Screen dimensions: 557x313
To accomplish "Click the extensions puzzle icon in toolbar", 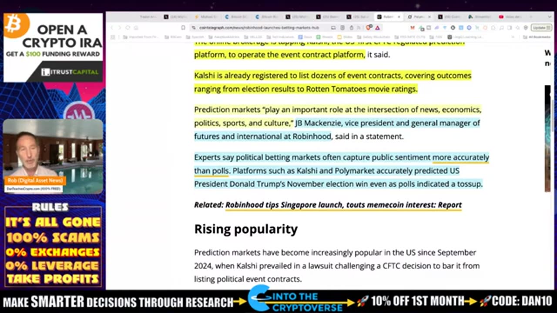I will tap(493, 28).
